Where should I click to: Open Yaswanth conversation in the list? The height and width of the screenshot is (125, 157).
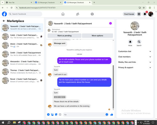(x=22, y=27)
